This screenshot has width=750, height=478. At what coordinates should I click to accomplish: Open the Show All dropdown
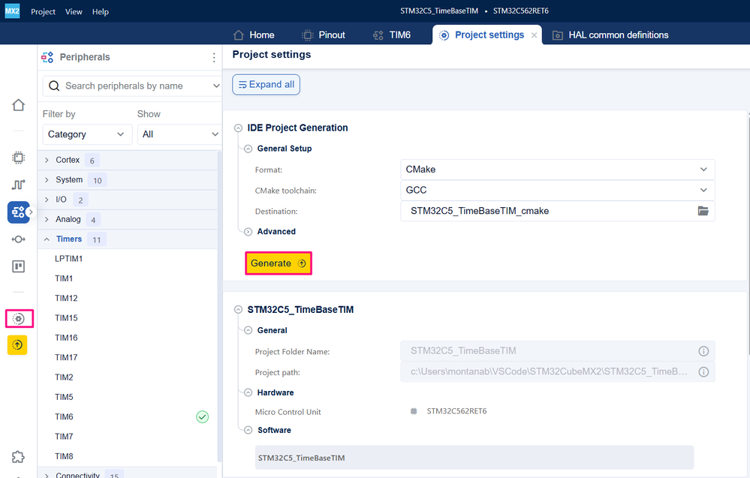pos(179,134)
